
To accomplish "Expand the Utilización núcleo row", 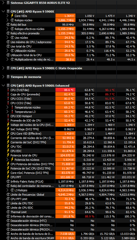I will click(x=7, y=51).
